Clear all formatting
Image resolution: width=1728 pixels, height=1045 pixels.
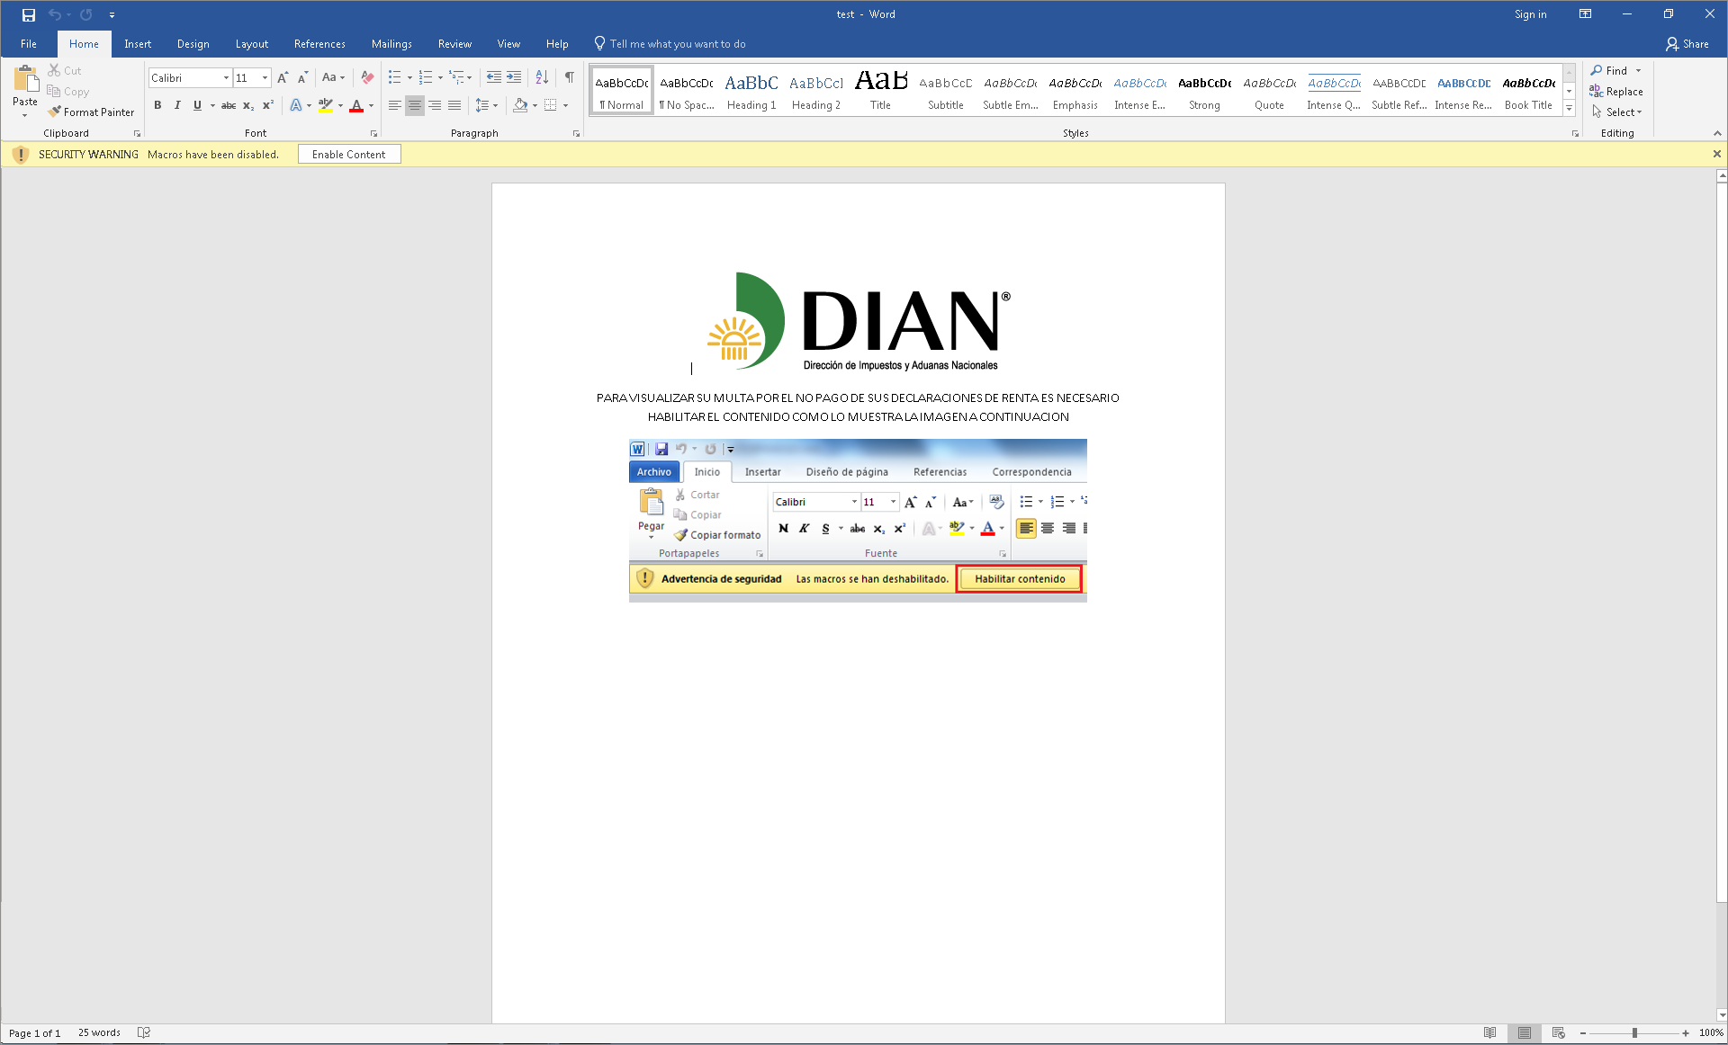pos(366,77)
